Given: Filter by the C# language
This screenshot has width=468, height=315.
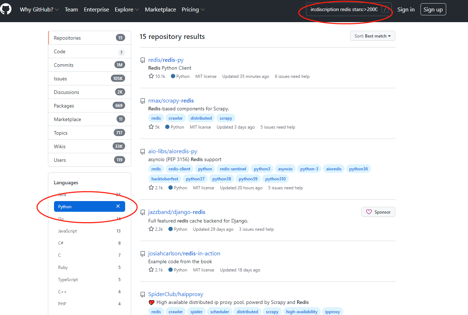Looking at the screenshot, I should coord(89,243).
